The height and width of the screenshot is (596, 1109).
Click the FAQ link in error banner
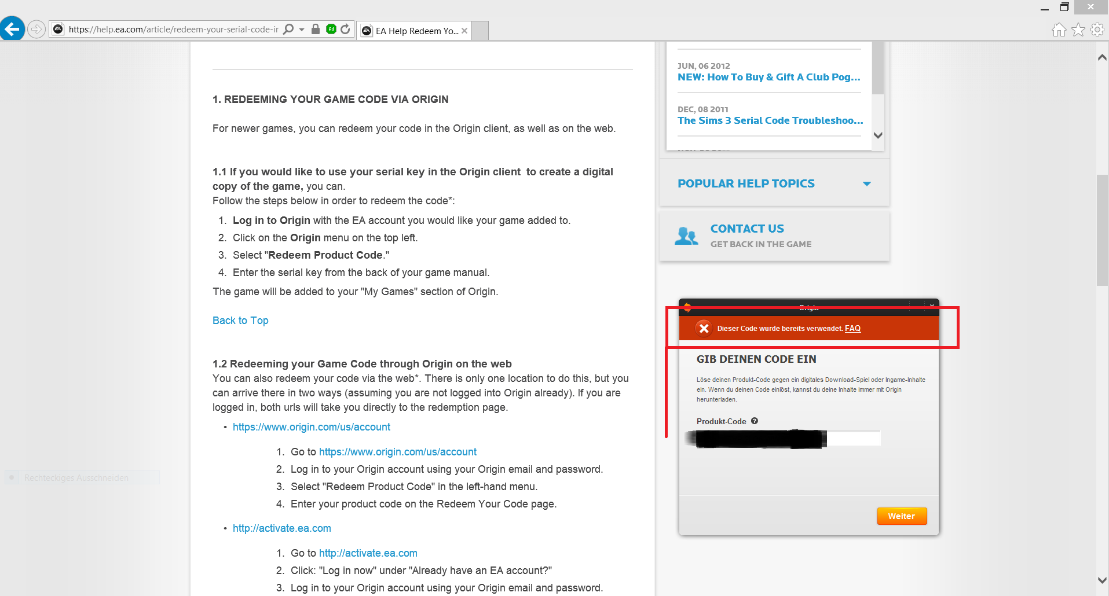852,329
